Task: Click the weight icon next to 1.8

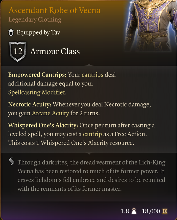Action: (x=135, y=211)
